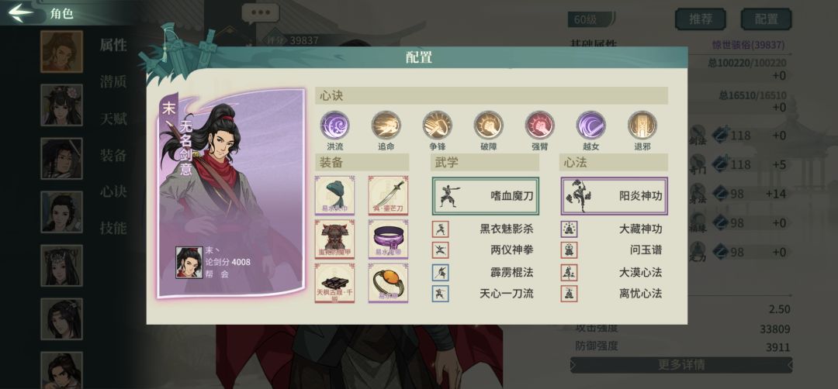Select the 追命 heart-art icon
The image size is (838, 389).
386,126
